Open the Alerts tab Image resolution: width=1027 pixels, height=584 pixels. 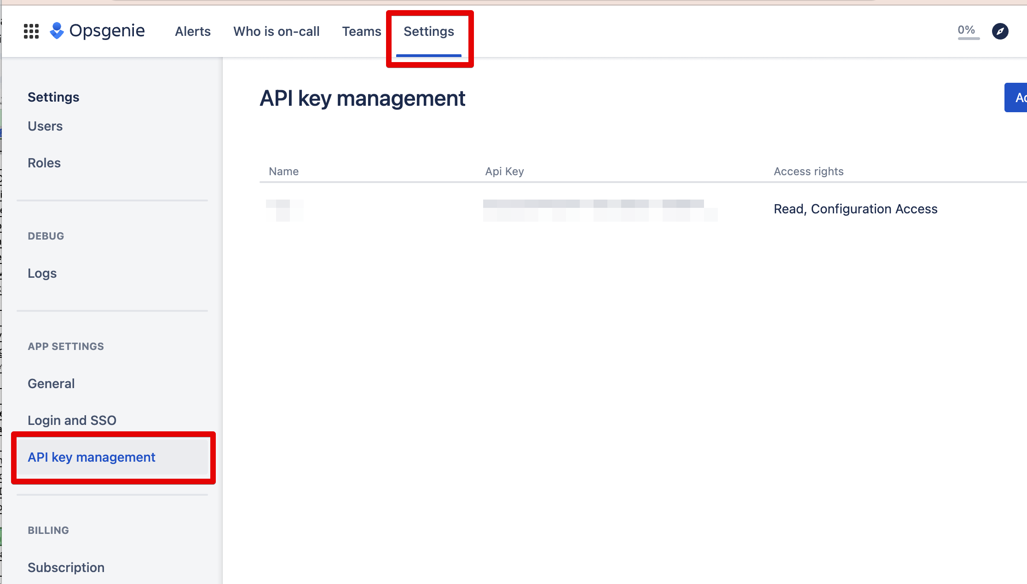point(193,31)
